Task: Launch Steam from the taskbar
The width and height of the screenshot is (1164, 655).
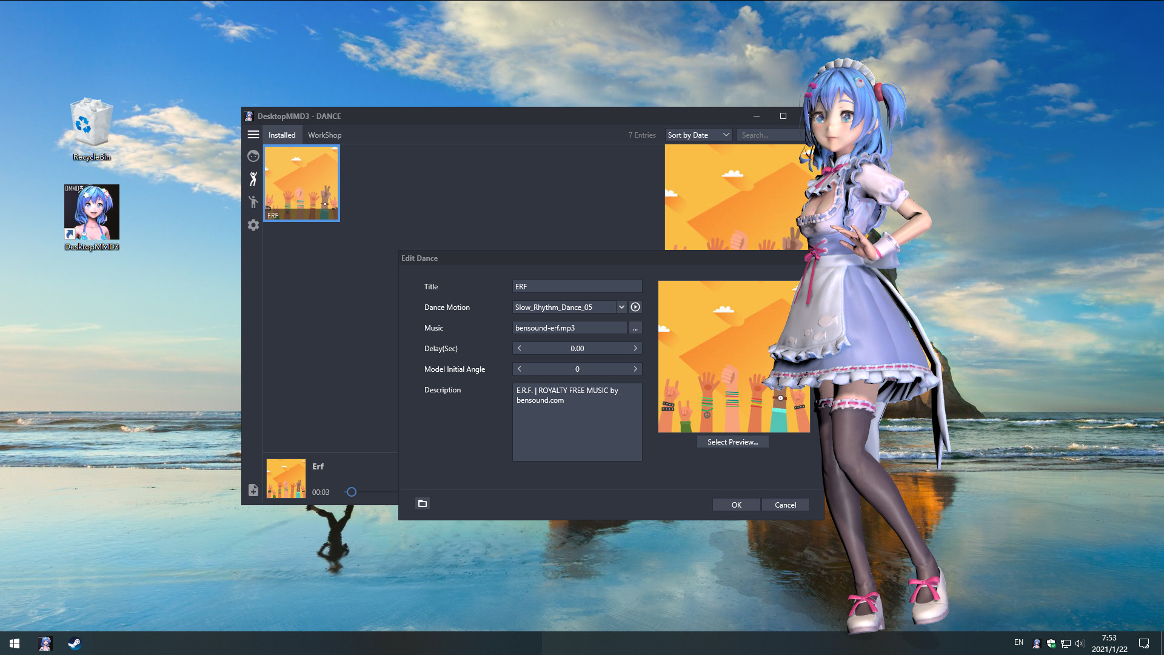Action: [74, 644]
